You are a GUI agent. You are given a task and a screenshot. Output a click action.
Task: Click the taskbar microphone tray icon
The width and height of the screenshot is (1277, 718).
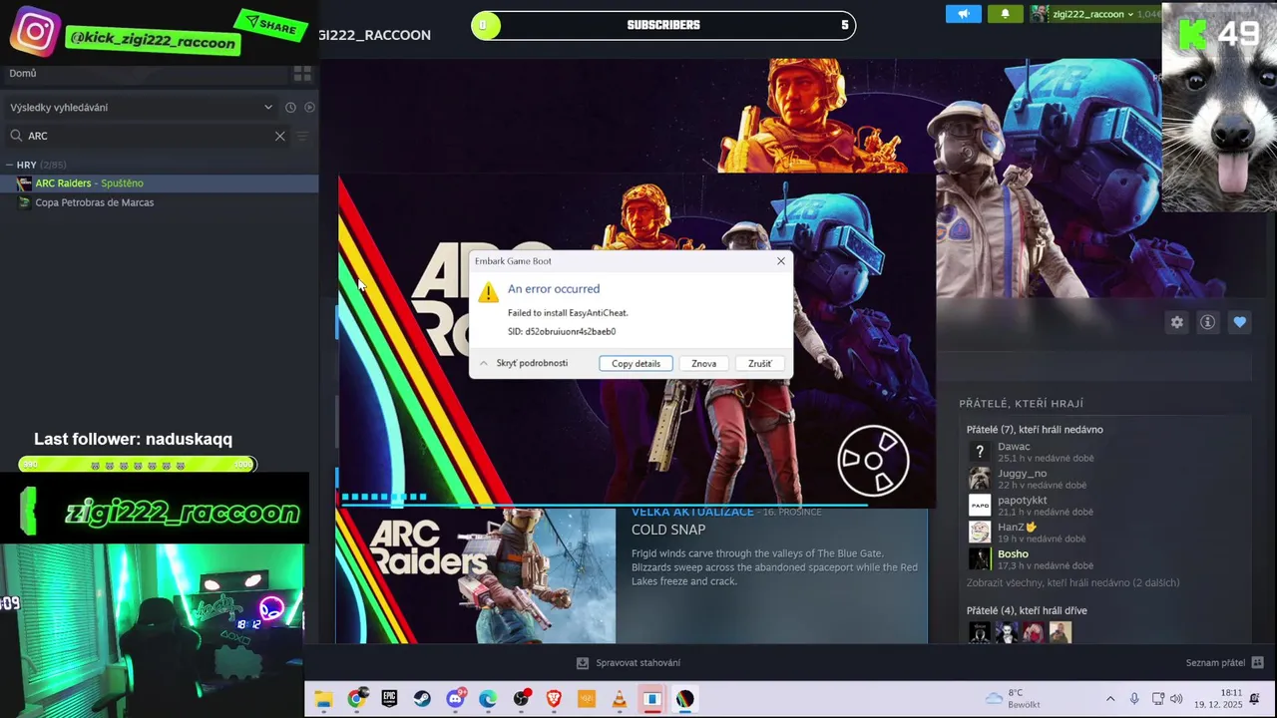pos(1134,699)
